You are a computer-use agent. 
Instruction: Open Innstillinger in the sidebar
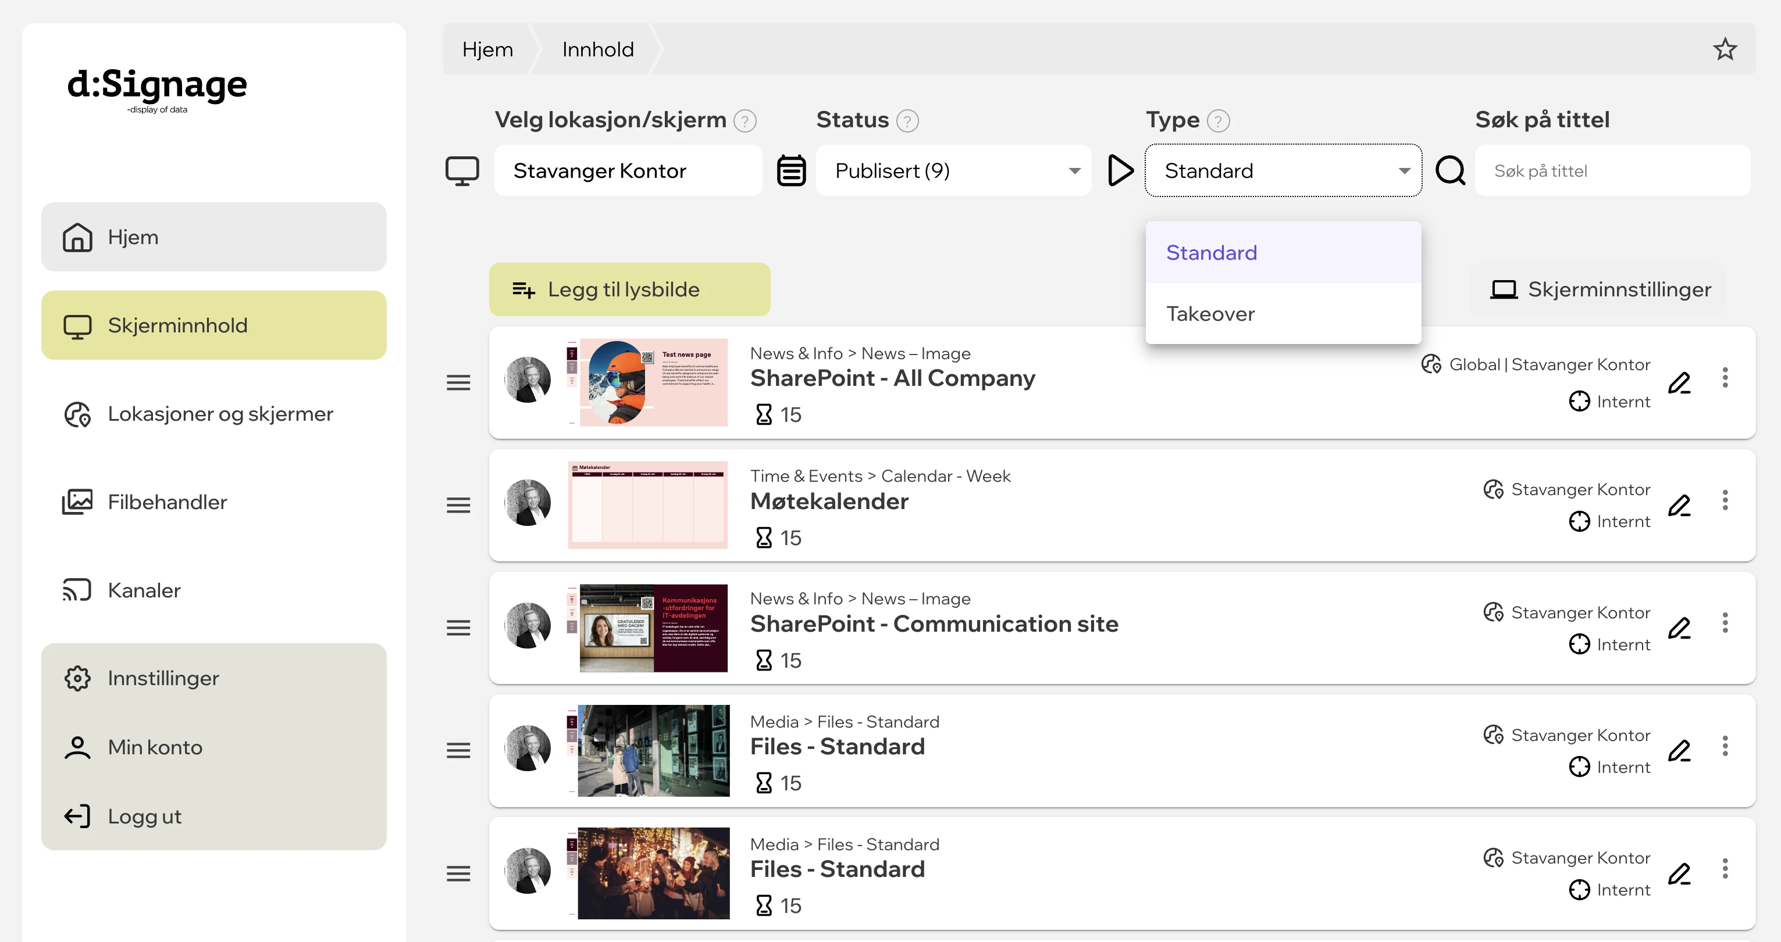point(213,678)
